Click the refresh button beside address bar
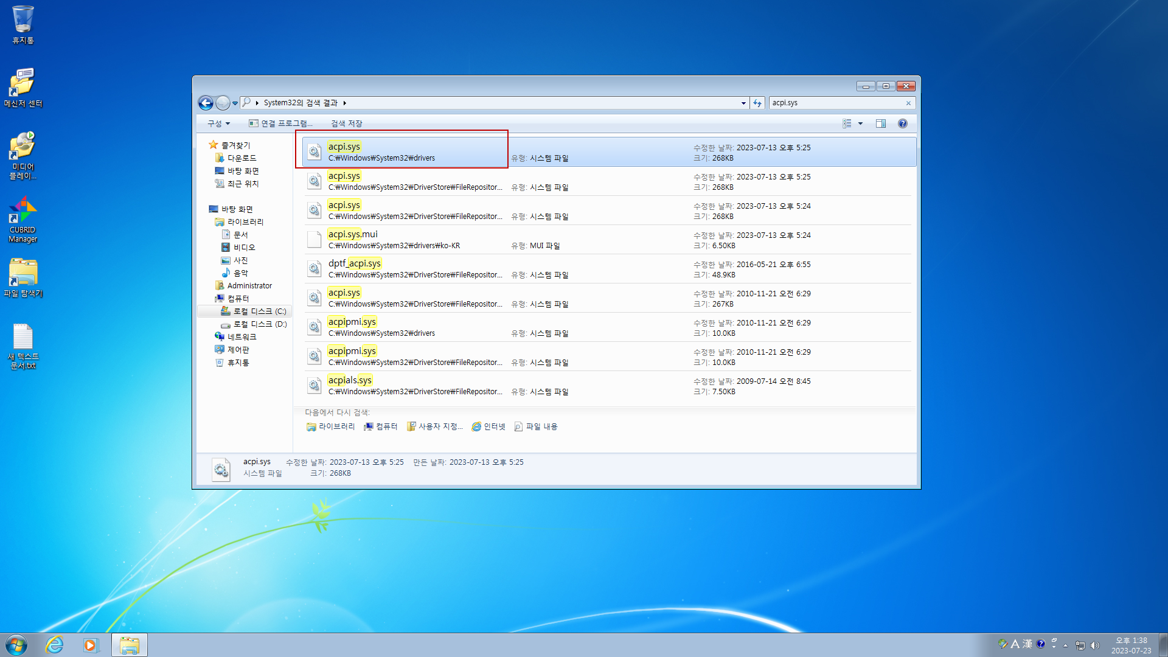The image size is (1168, 657). point(757,103)
